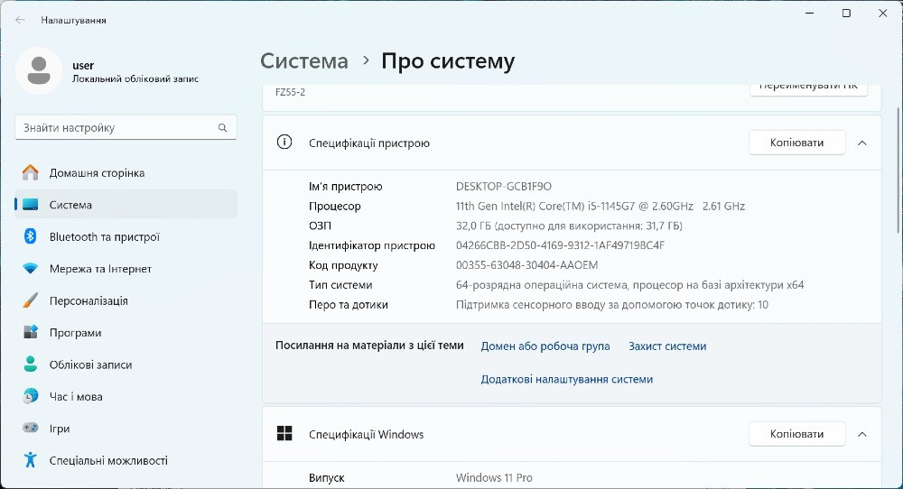Select Система in the sidebar
Image resolution: width=903 pixels, height=489 pixels.
pyautogui.click(x=70, y=205)
